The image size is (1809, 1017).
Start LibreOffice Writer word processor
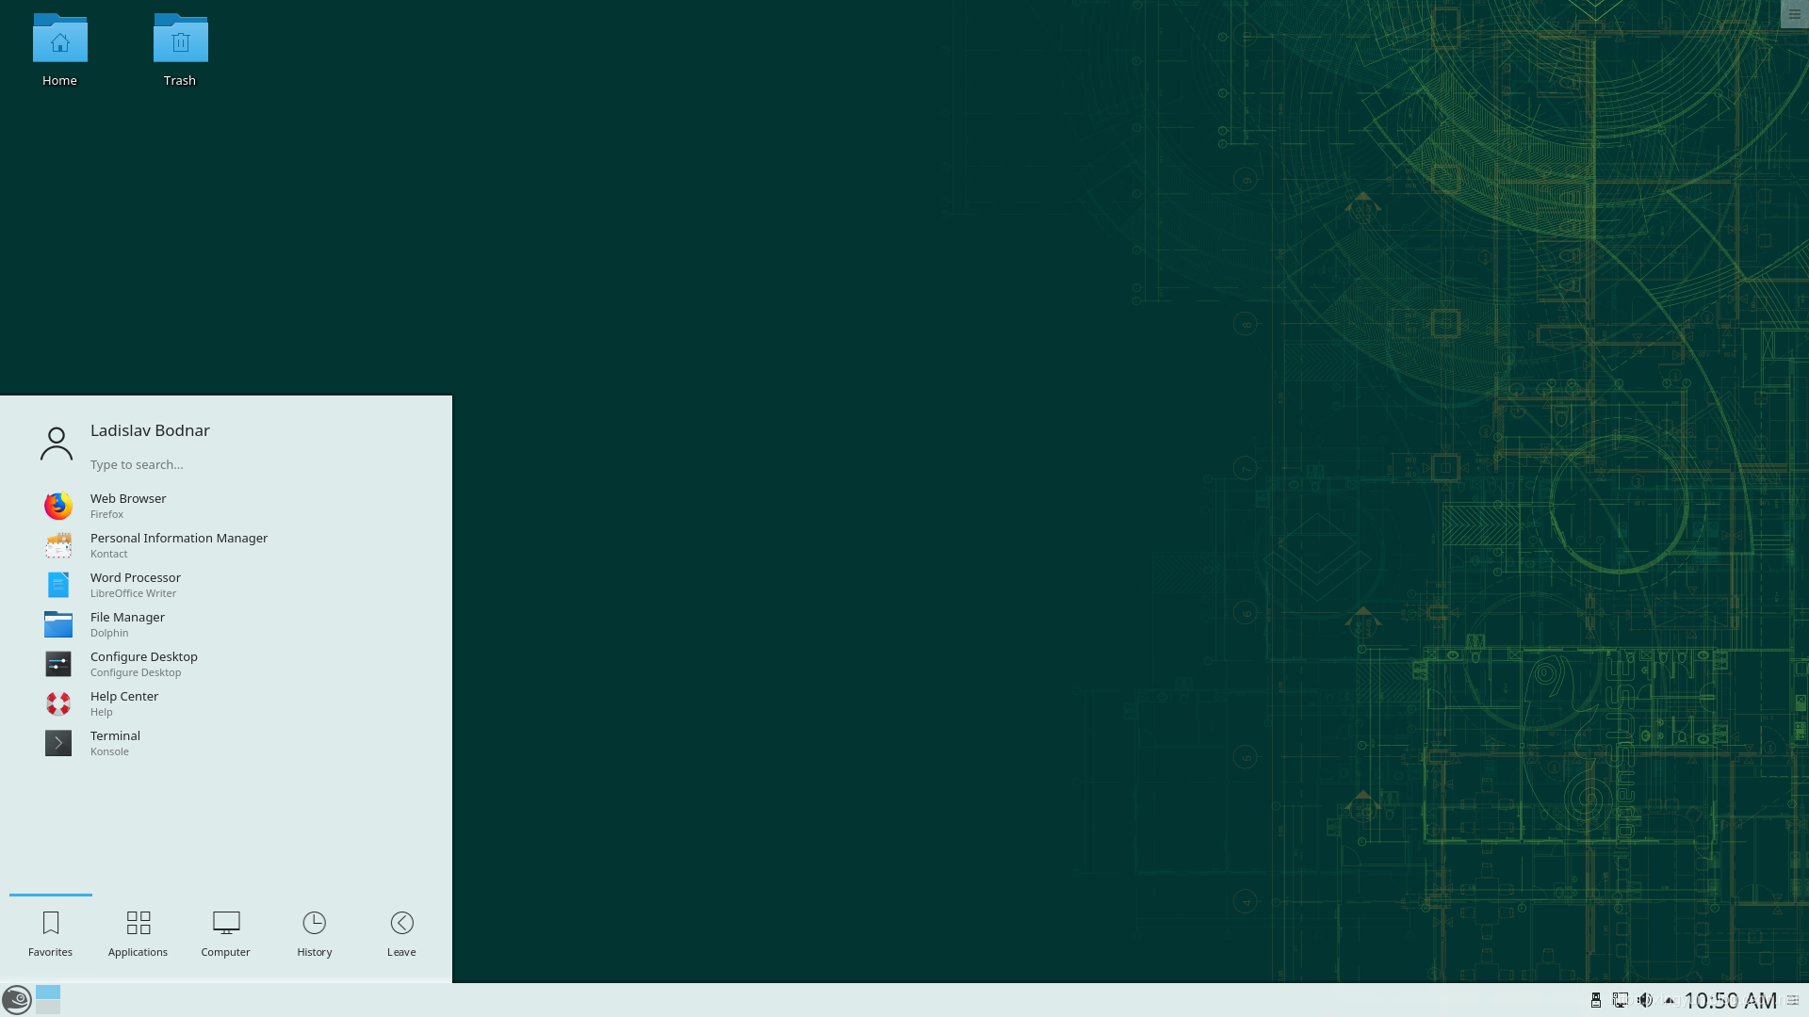tap(135, 585)
